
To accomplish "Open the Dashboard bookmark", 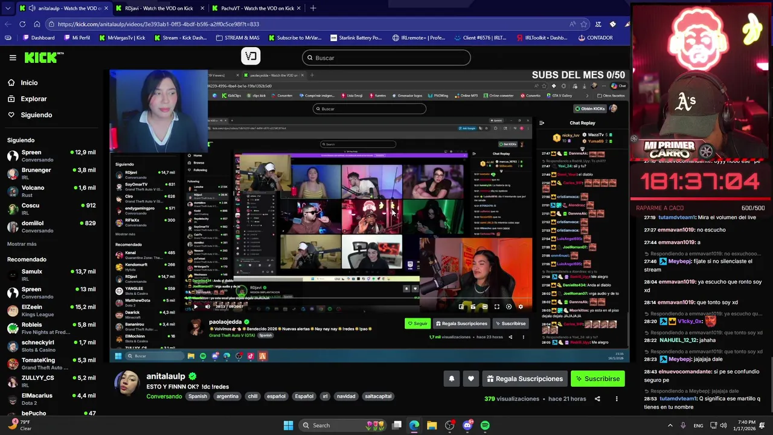I will 39,37.
